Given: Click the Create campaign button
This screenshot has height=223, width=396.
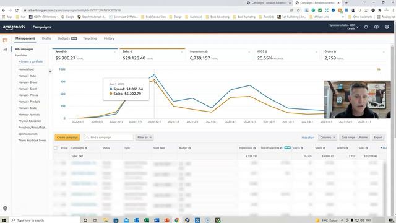Looking at the screenshot, I should pyautogui.click(x=67, y=138).
